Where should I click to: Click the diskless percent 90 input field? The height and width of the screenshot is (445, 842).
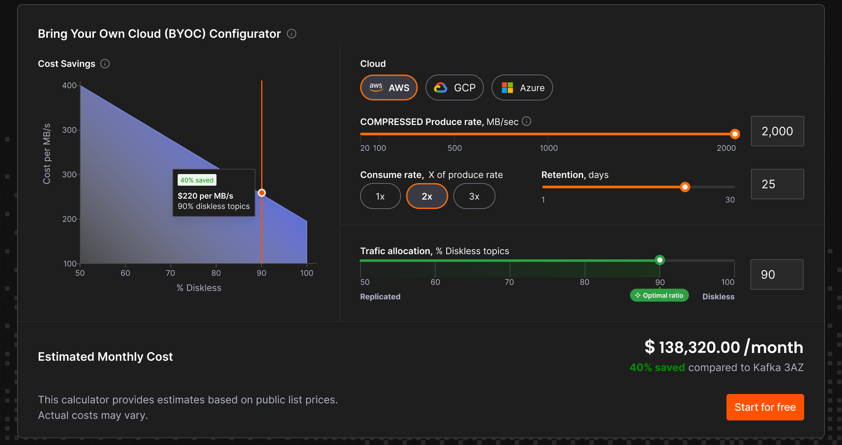pyautogui.click(x=776, y=274)
